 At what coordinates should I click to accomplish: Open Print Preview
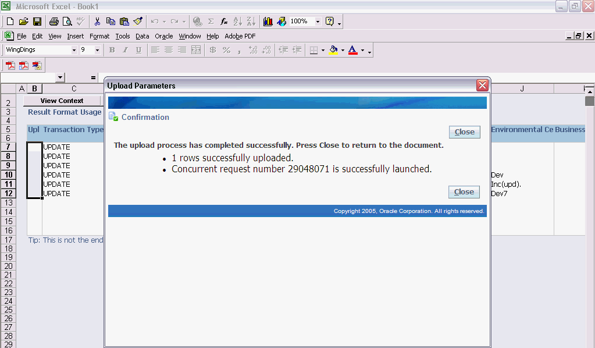point(67,22)
